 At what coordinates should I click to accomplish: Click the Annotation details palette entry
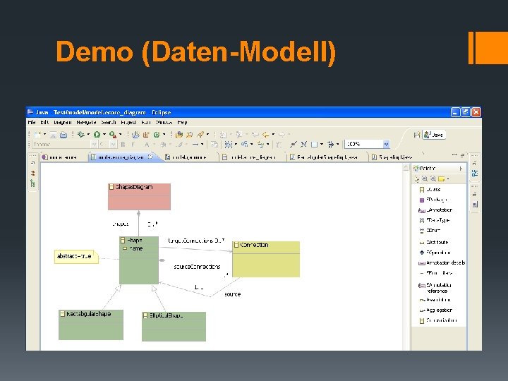pyautogui.click(x=442, y=262)
